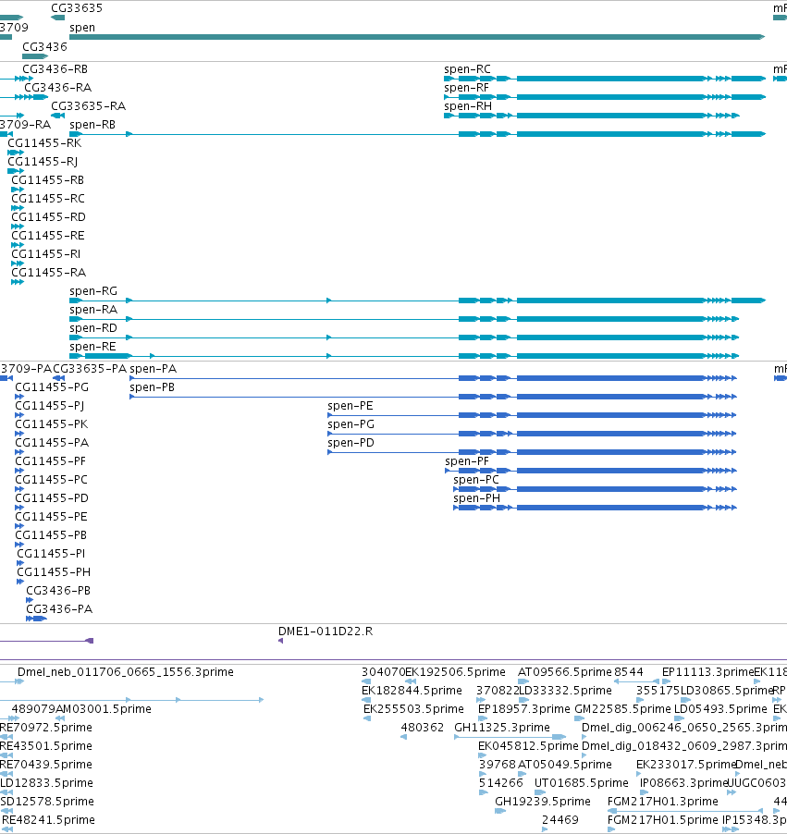This screenshot has height=834, width=787.
Task: Select CDS label CG11455-PB
Action: [51, 534]
